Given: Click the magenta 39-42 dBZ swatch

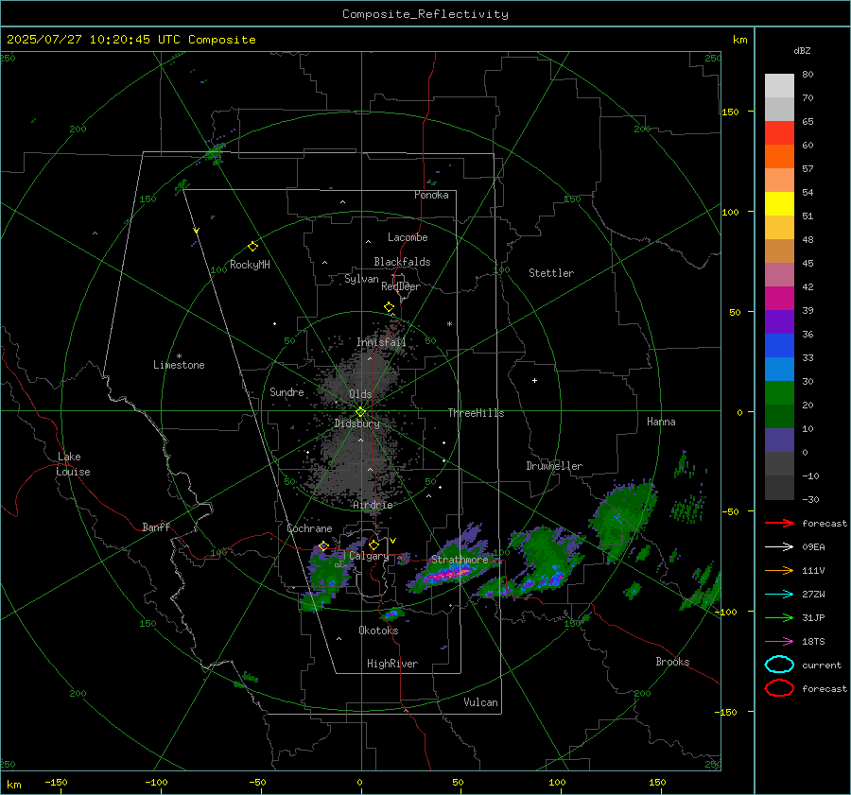Looking at the screenshot, I should pos(779,299).
